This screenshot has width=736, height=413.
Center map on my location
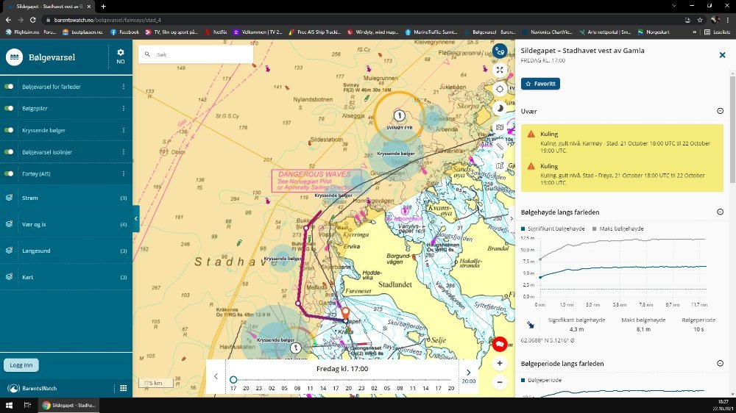coord(500,89)
